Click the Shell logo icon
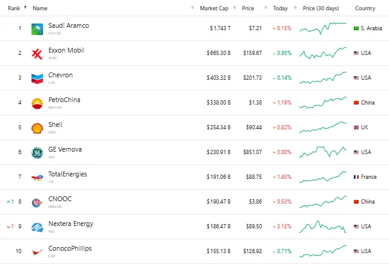 point(37,127)
